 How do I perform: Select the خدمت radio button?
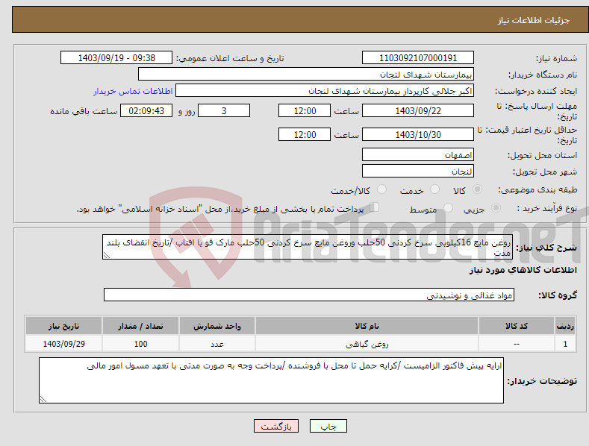pos(434,189)
